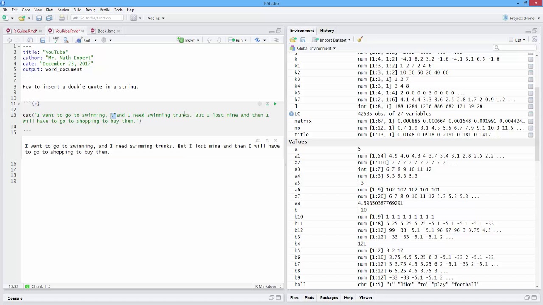This screenshot has width=543, height=305.
Task: Show the document outline icon
Action: (277, 40)
